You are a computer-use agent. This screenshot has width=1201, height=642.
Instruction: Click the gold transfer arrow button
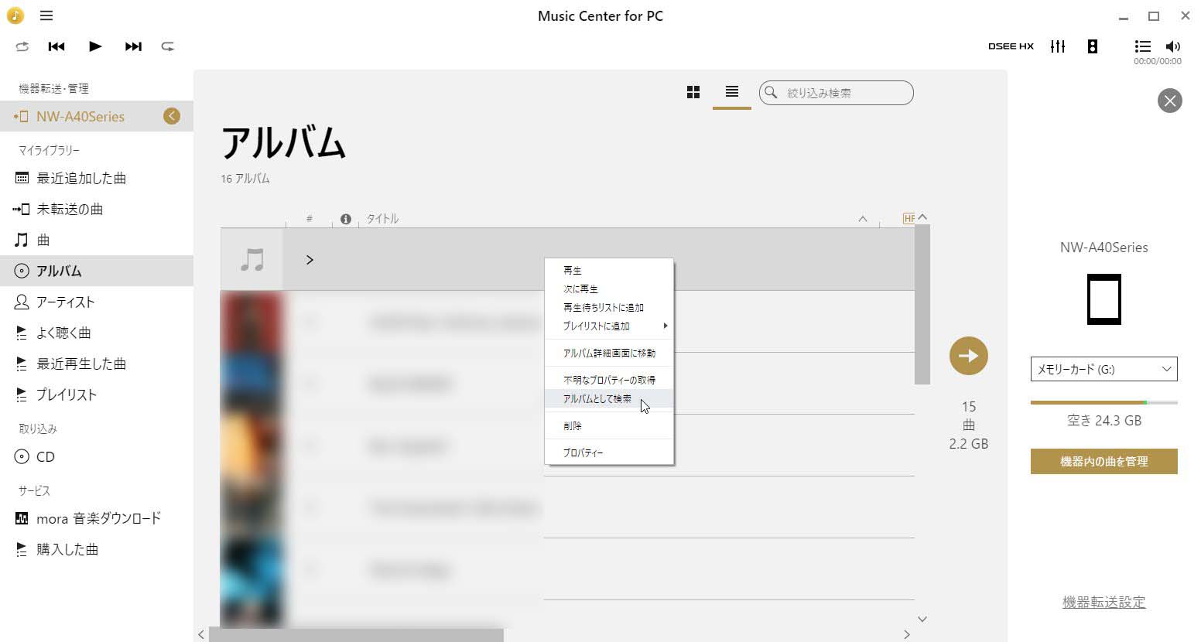(969, 356)
